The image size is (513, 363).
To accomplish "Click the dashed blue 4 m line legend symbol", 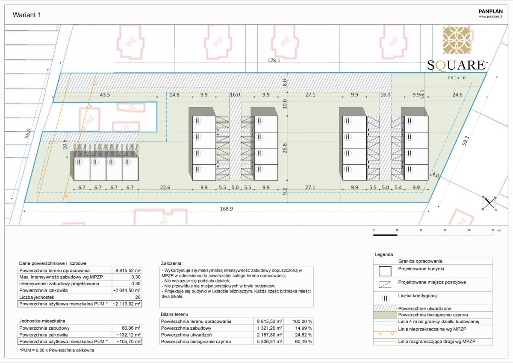I will (x=385, y=322).
